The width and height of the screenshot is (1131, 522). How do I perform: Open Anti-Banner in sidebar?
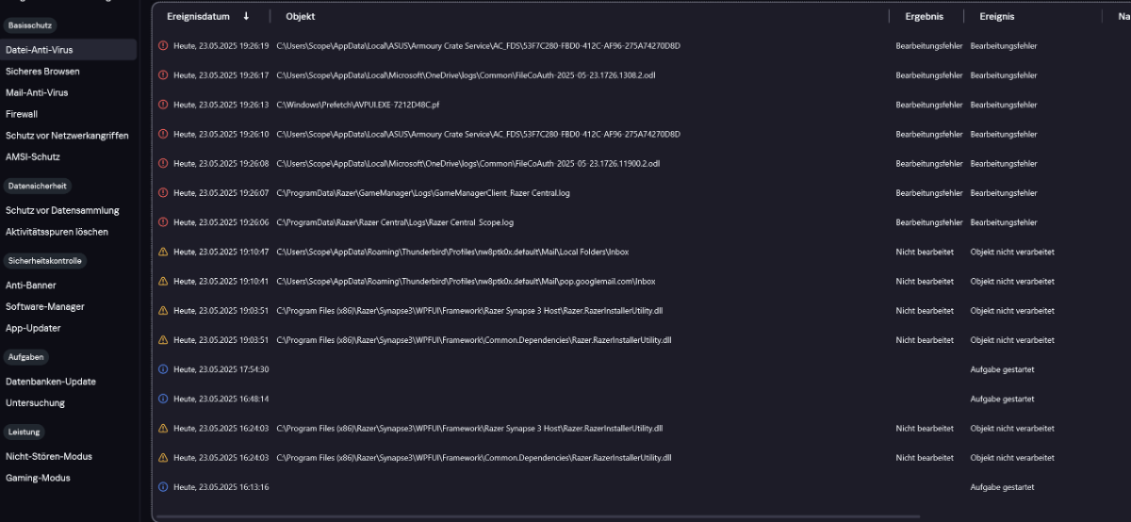pyautogui.click(x=31, y=285)
